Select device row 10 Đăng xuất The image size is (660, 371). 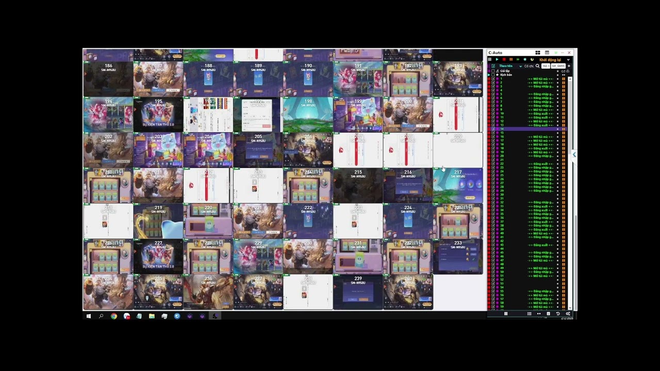pyautogui.click(x=527, y=113)
